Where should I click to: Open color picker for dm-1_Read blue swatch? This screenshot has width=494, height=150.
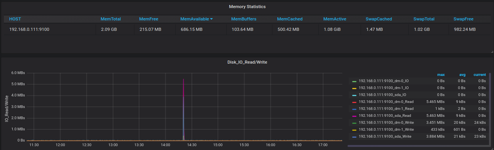354,109
